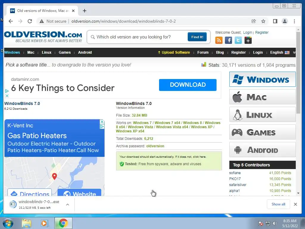Click the AdChoices icon on dataminr ad
The image size is (305, 229).
[7, 91]
